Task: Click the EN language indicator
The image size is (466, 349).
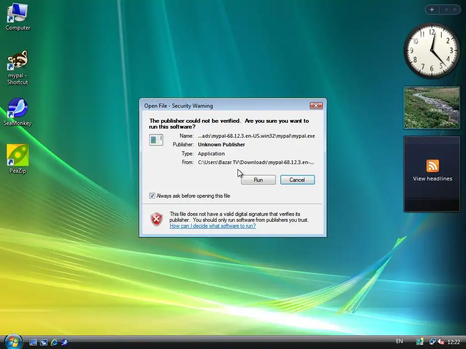Action: pos(400,341)
